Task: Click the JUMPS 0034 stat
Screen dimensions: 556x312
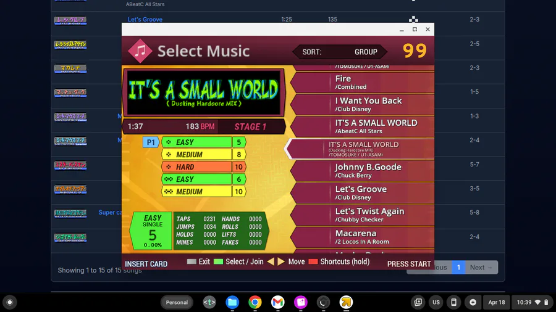Action: pyautogui.click(x=196, y=227)
